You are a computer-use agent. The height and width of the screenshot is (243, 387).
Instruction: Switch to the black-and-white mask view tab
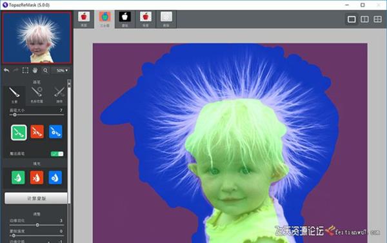pyautogui.click(x=125, y=19)
